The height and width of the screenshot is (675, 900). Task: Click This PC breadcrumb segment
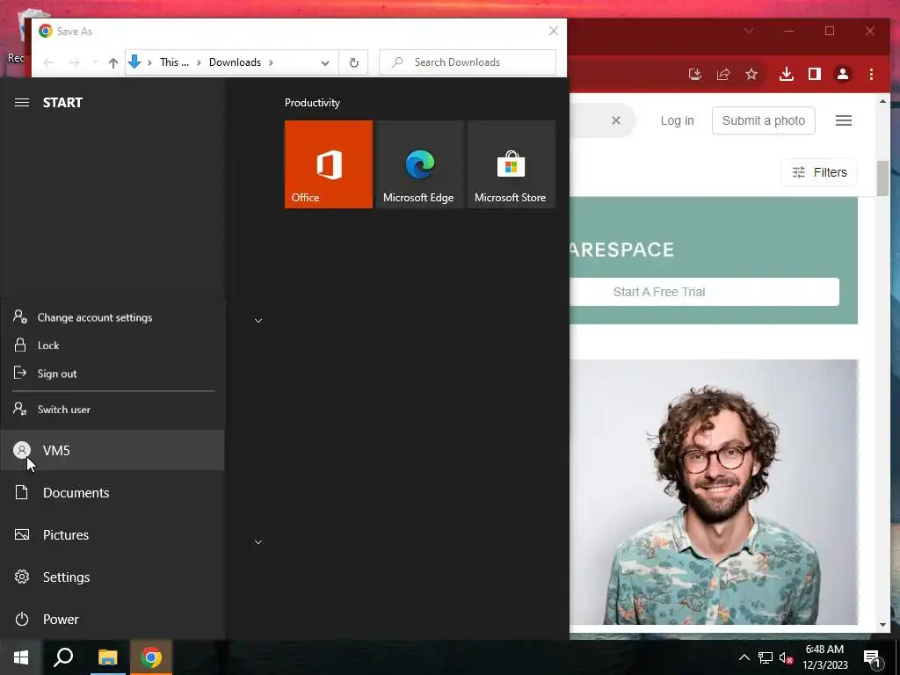click(x=174, y=62)
